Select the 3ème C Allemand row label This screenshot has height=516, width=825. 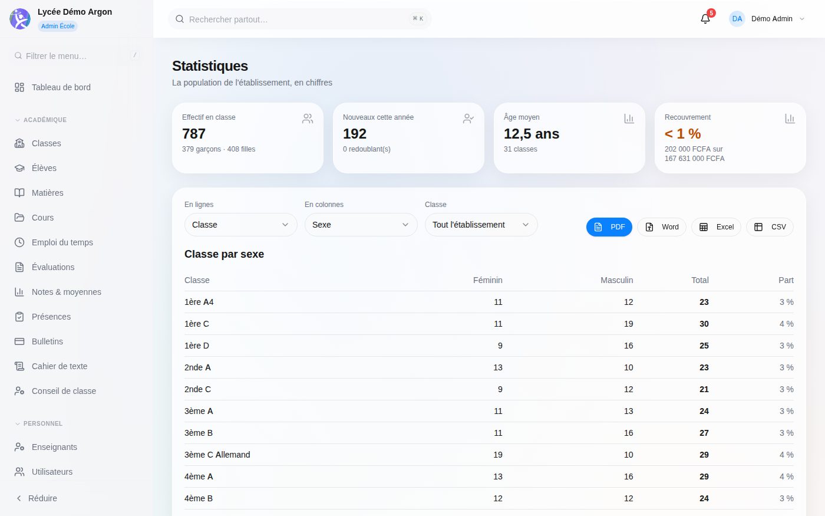(217, 455)
